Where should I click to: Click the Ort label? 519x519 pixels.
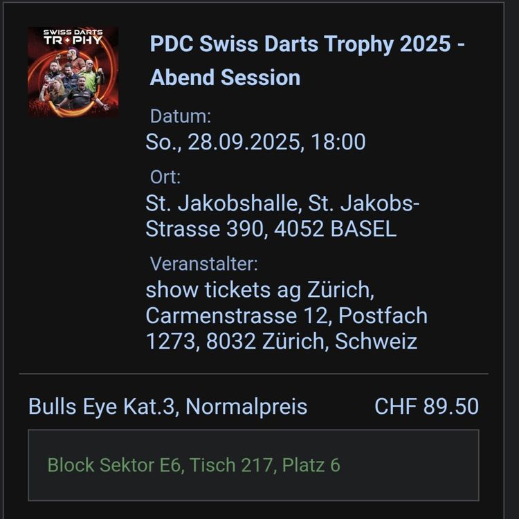(x=165, y=177)
